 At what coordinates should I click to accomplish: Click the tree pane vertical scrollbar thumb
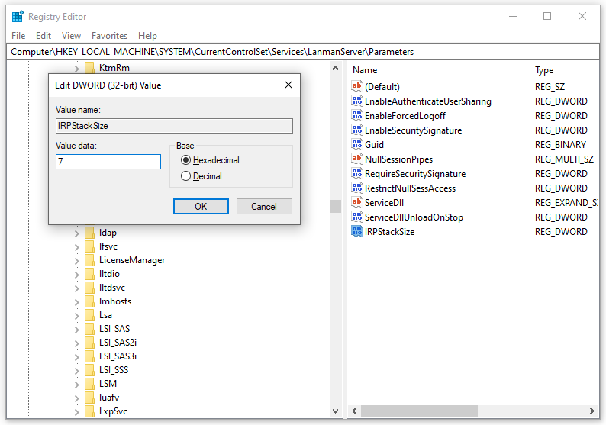335,206
